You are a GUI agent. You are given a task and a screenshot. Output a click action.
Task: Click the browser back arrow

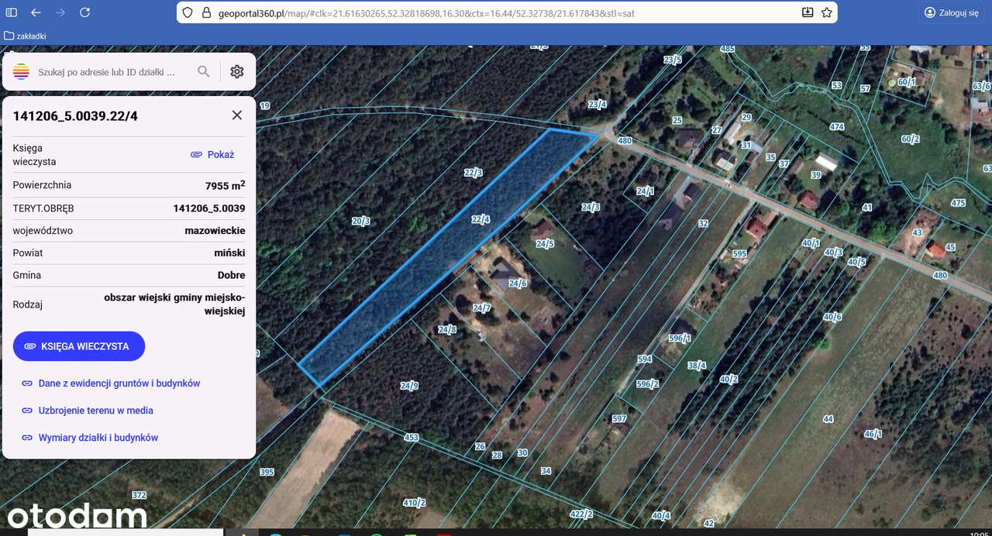click(36, 12)
